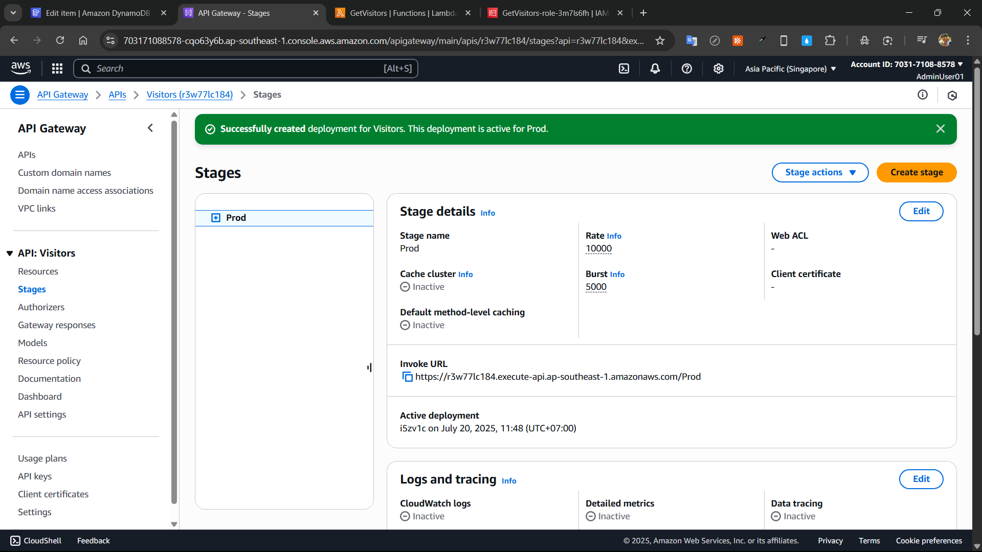Edit the Stage details section

pyautogui.click(x=921, y=211)
